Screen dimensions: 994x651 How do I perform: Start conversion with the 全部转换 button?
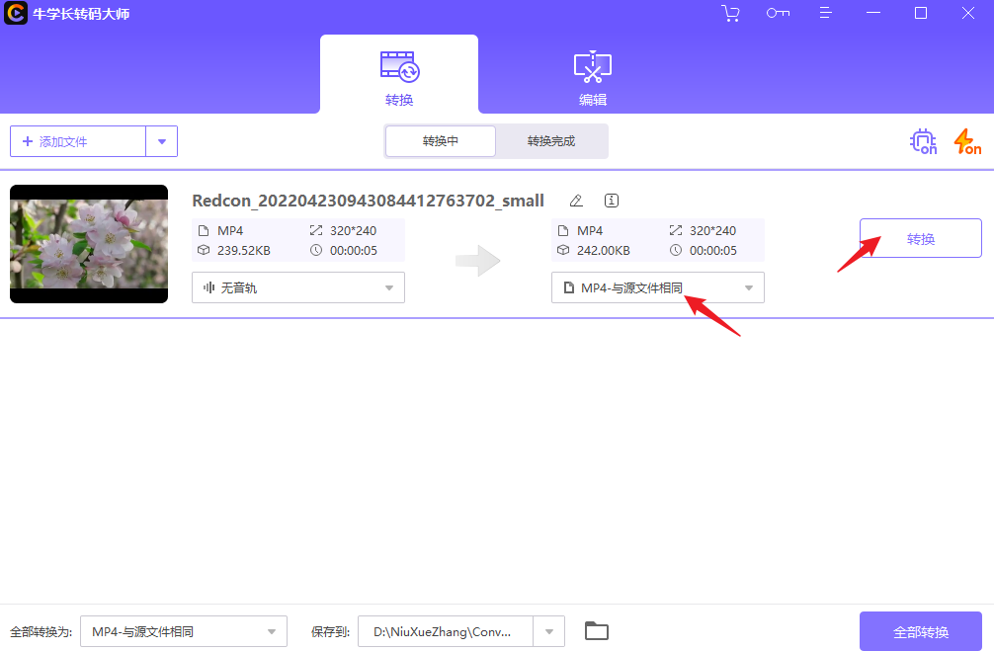(920, 630)
